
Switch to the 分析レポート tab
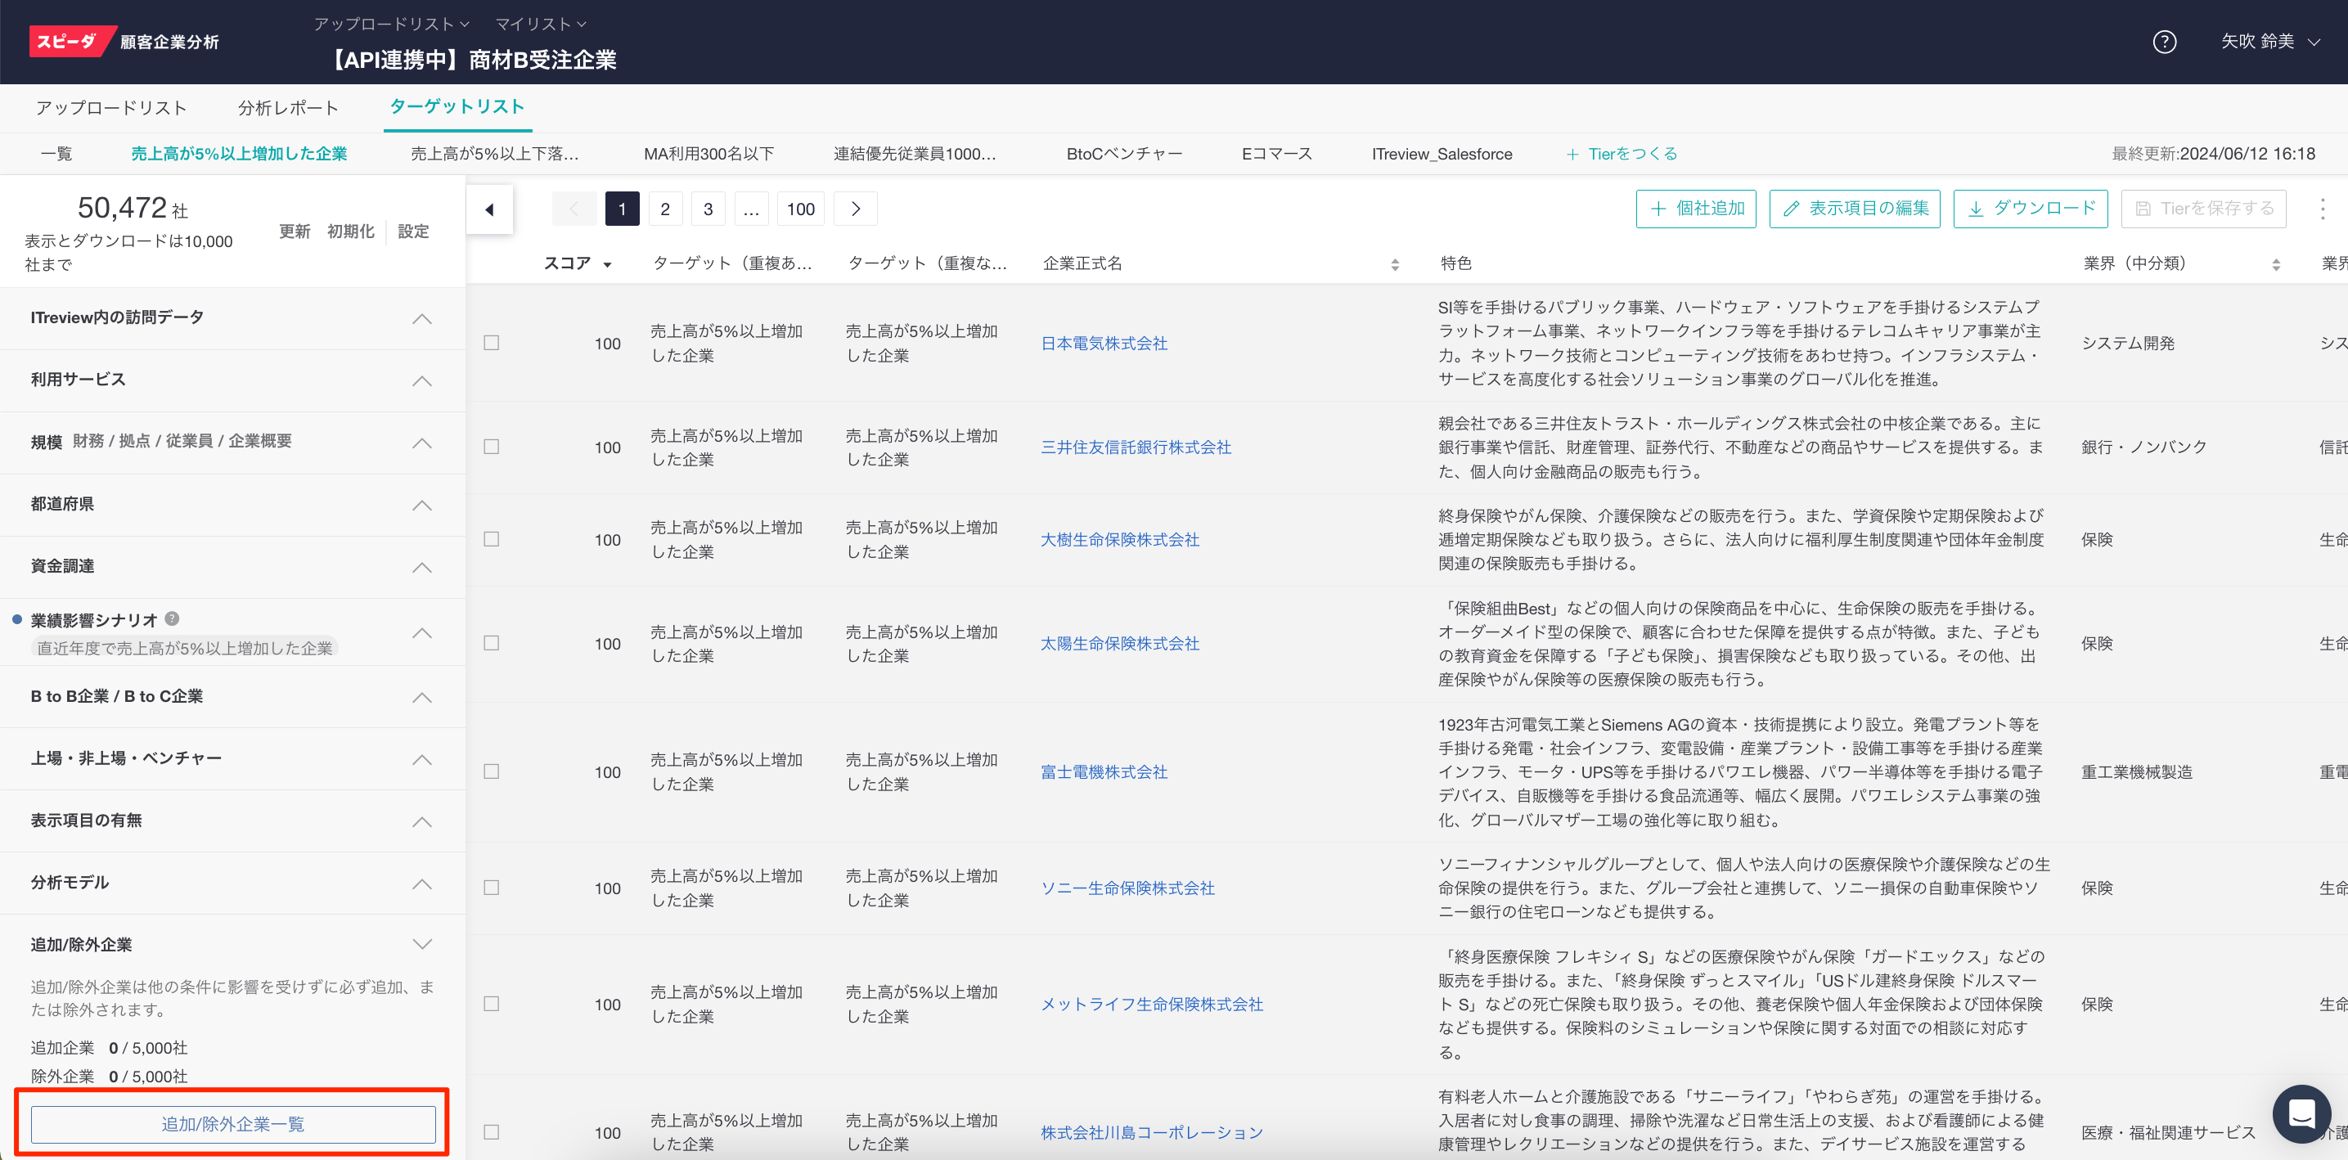point(288,107)
